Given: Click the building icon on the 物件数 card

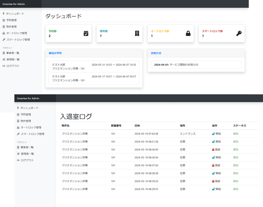Looking at the screenshot, I should (137, 34).
